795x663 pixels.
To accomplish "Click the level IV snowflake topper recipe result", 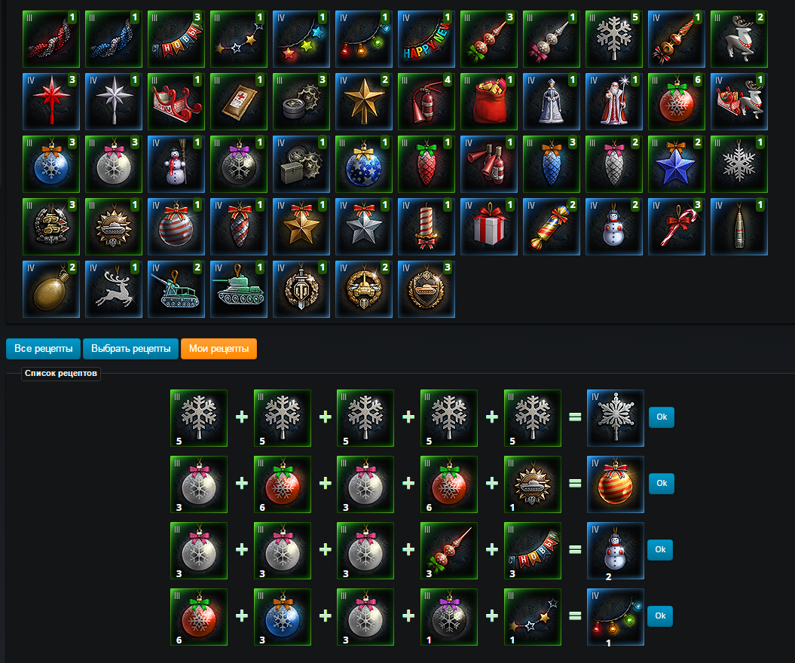I will [x=616, y=418].
